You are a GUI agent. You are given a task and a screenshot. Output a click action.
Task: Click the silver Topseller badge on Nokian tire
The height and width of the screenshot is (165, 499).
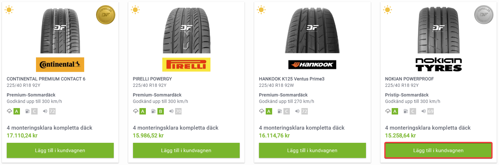click(x=484, y=15)
